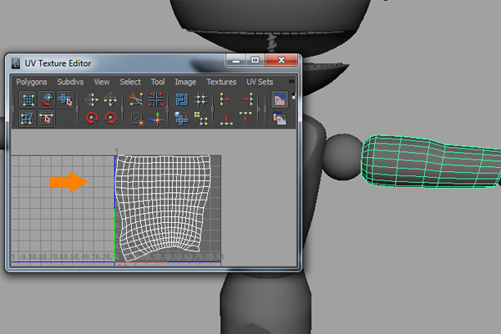Viewport: 501px width, 334px height.
Task: Click the cut UV edges scissors icon
Action: point(136,99)
